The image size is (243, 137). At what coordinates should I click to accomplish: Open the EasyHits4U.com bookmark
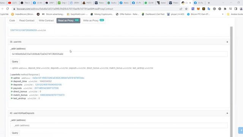(x=77, y=14)
